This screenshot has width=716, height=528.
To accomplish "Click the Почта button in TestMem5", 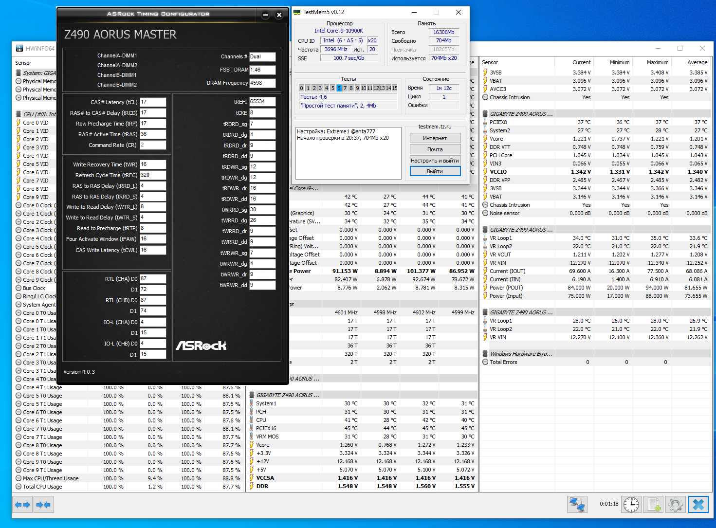I will pyautogui.click(x=435, y=149).
